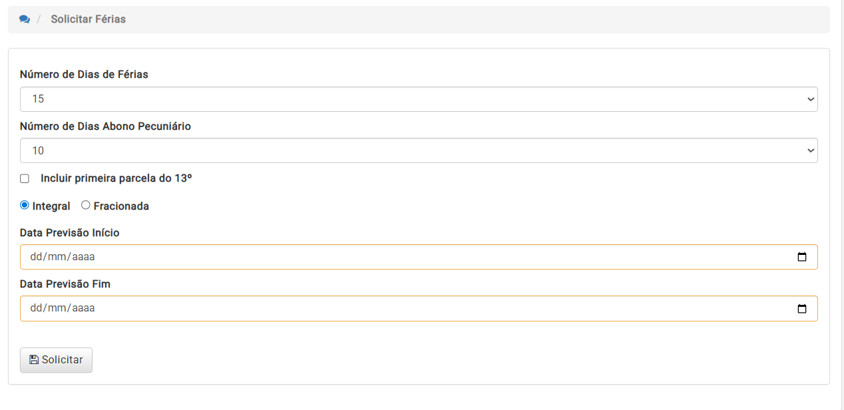
Task: Select the aaaa year segment in Data Previsão Fim
Action: [x=83, y=308]
